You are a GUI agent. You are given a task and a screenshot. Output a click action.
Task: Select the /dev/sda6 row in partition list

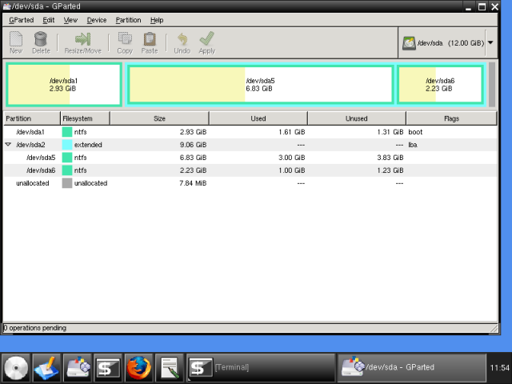click(250, 170)
